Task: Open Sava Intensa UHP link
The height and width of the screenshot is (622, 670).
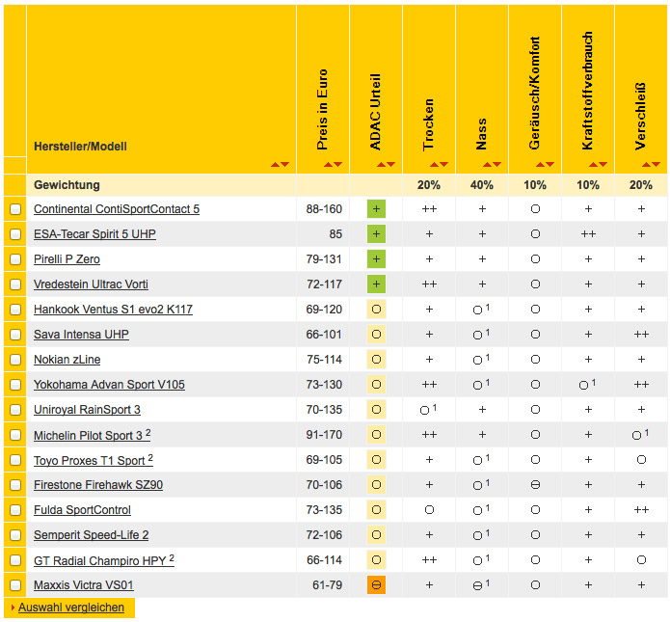Action: [x=81, y=335]
